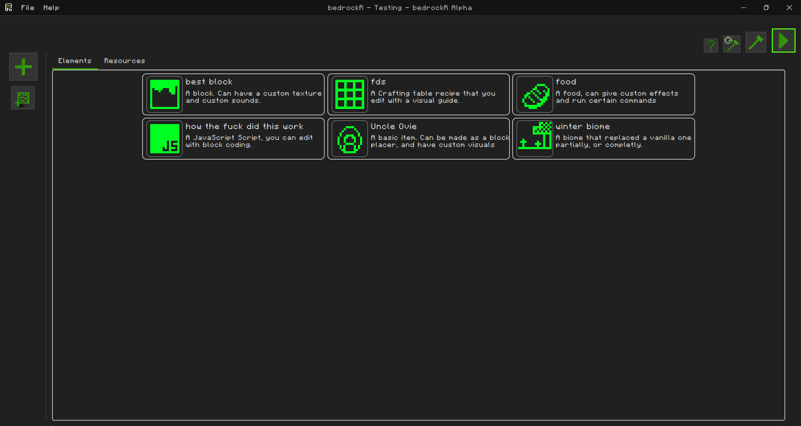
Task: Switch to the Resources tab
Action: tap(124, 61)
